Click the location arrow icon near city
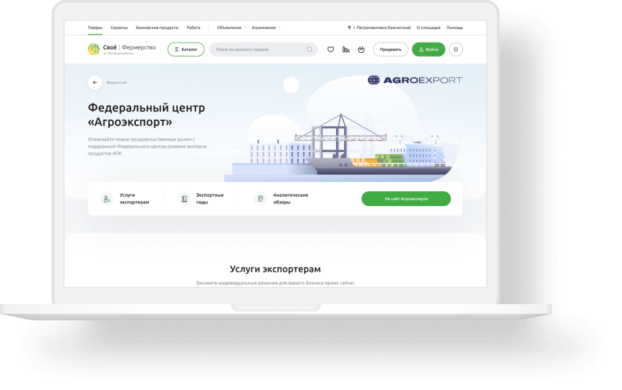This screenshot has width=622, height=390. (x=349, y=28)
